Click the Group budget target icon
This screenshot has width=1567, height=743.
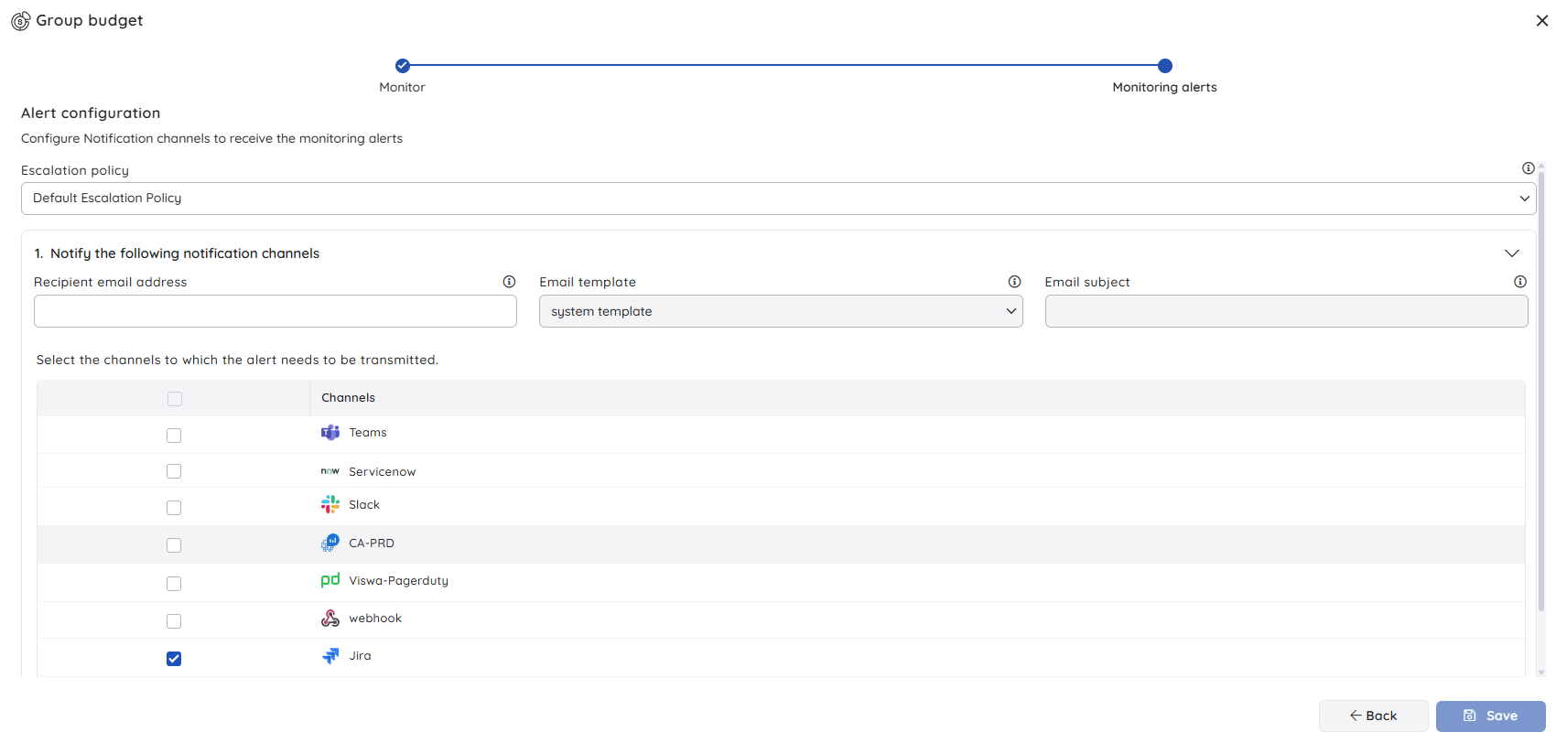[x=20, y=21]
